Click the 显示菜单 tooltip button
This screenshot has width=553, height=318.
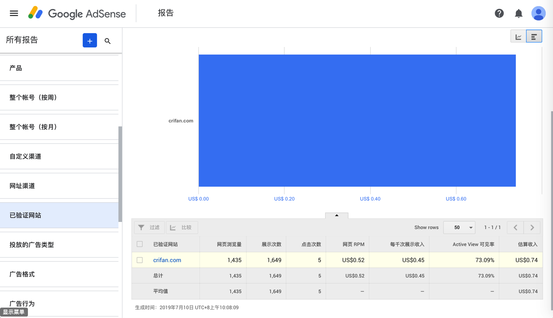14,312
